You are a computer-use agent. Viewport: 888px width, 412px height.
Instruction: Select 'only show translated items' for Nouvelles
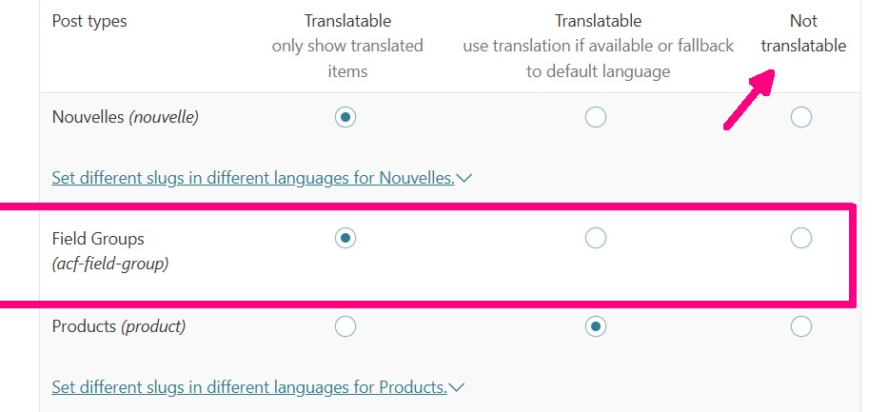345,117
